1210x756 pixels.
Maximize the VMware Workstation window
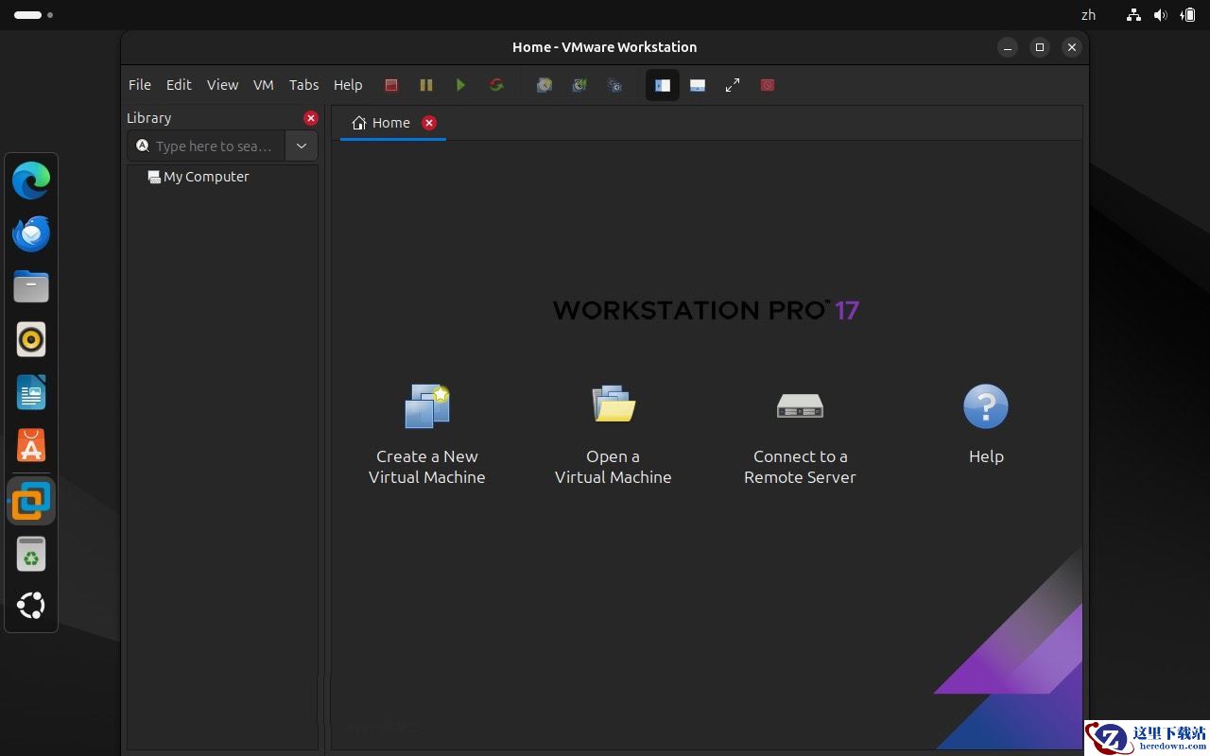point(1040,47)
